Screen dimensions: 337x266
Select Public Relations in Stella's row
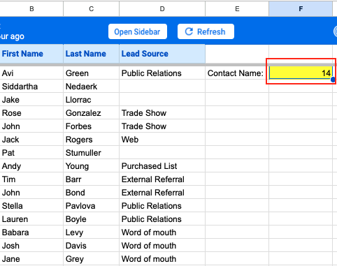coord(162,206)
